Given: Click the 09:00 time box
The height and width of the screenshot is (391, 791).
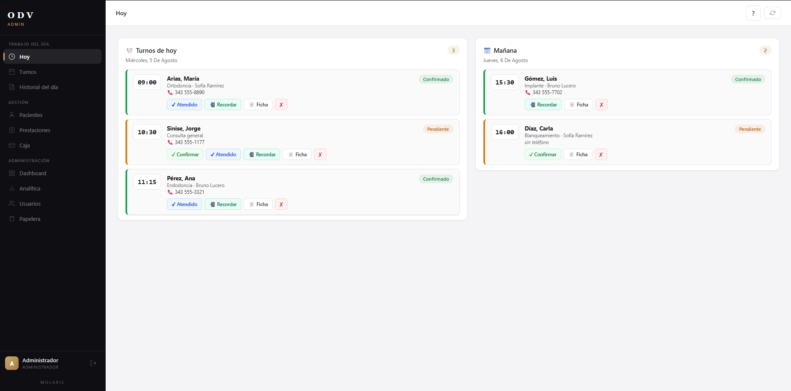Looking at the screenshot, I should pos(147,82).
